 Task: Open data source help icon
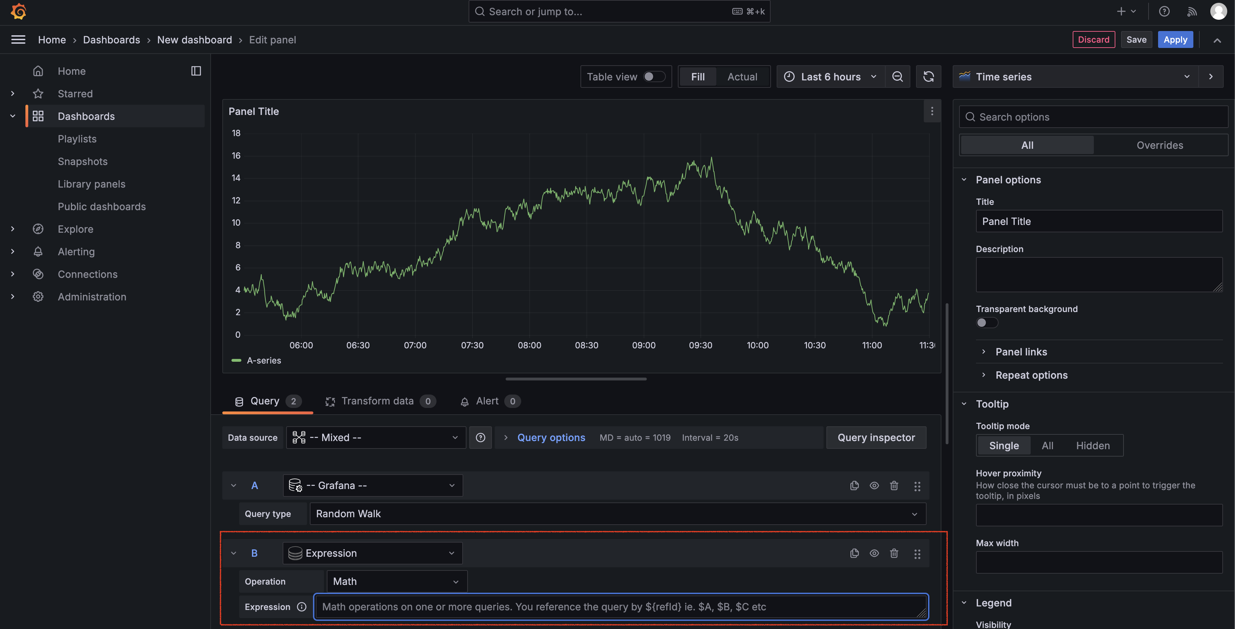point(480,438)
